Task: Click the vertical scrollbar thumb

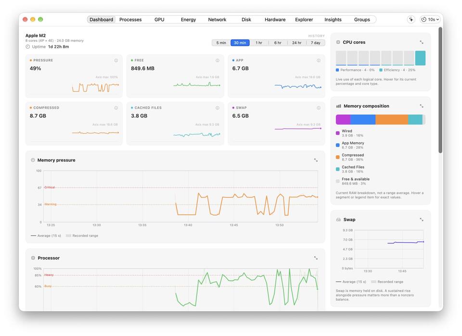Action: 440,90
